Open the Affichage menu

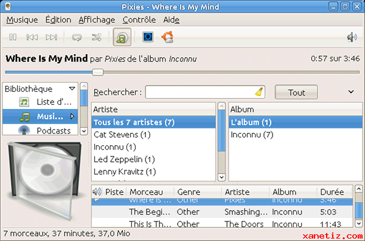point(97,20)
